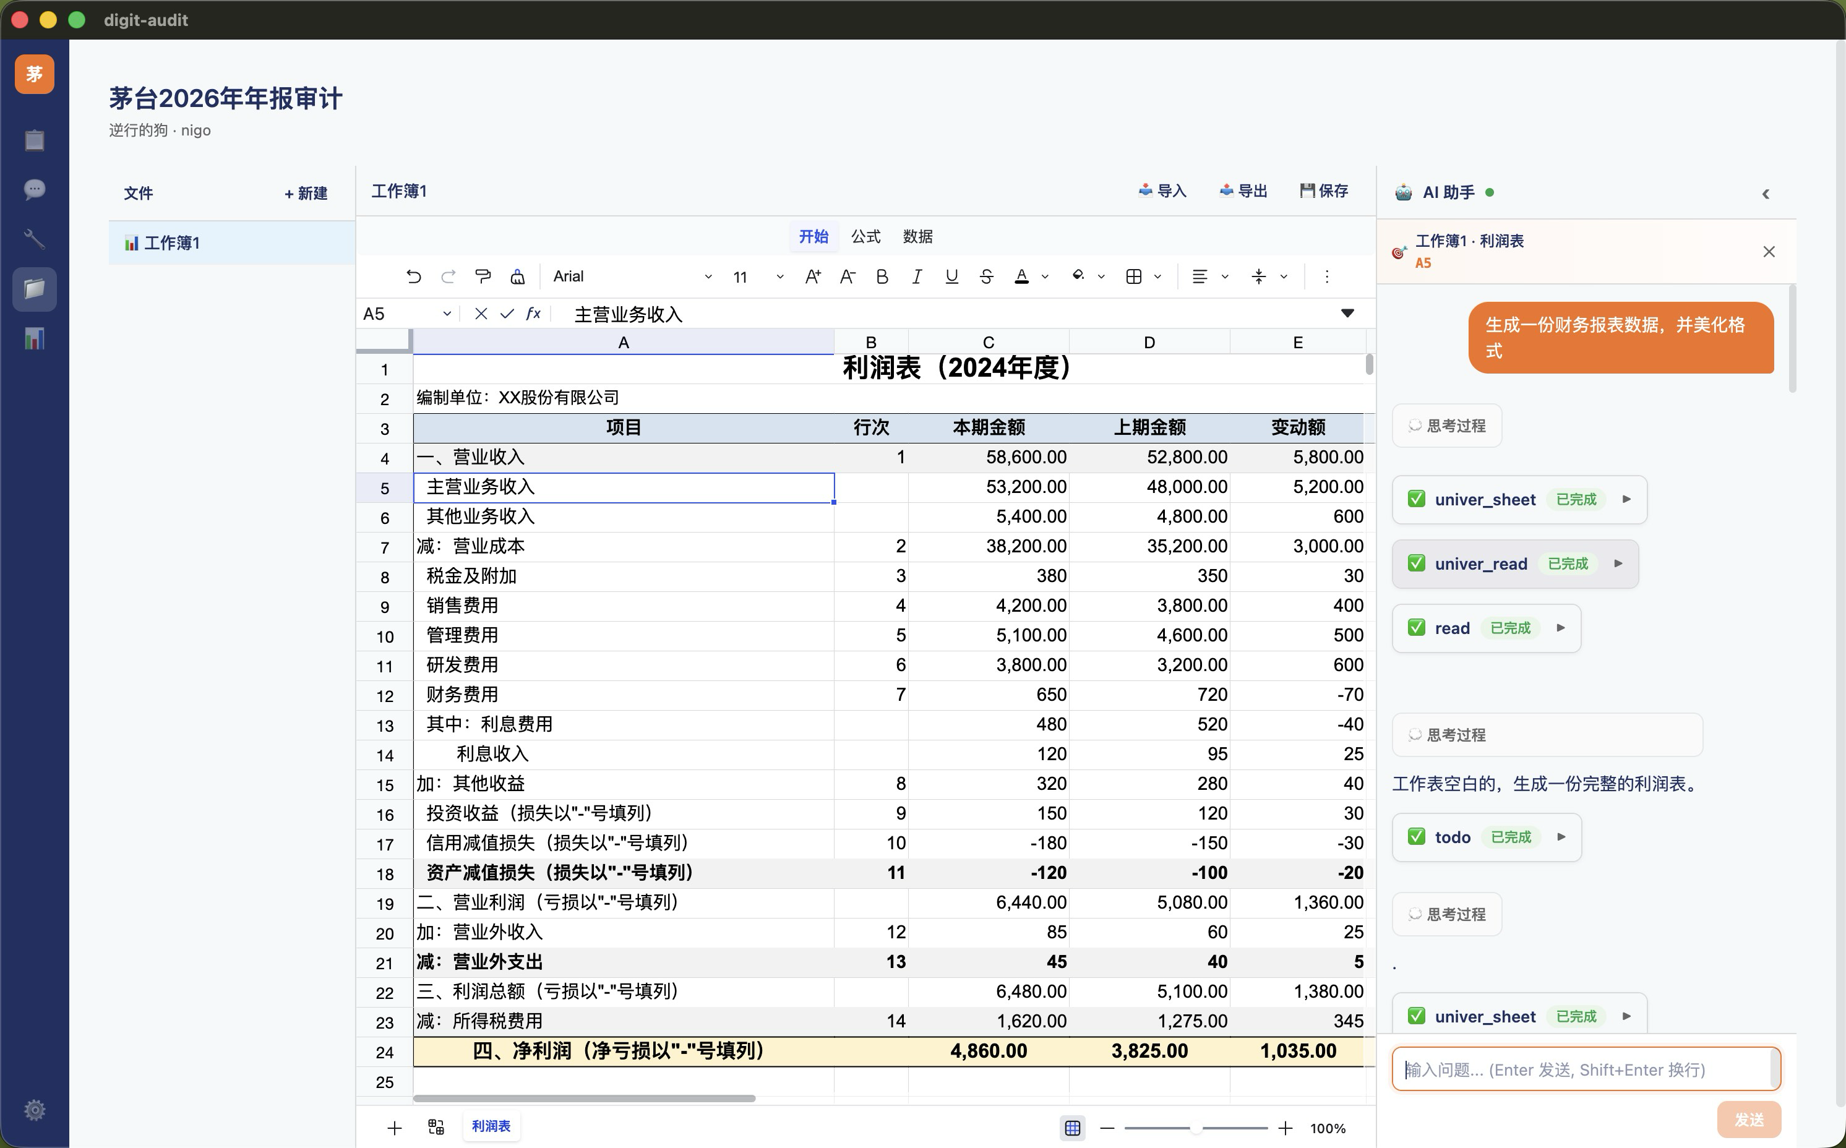The height and width of the screenshot is (1148, 1846).
Task: Increase font size with A+ icon
Action: 812,276
